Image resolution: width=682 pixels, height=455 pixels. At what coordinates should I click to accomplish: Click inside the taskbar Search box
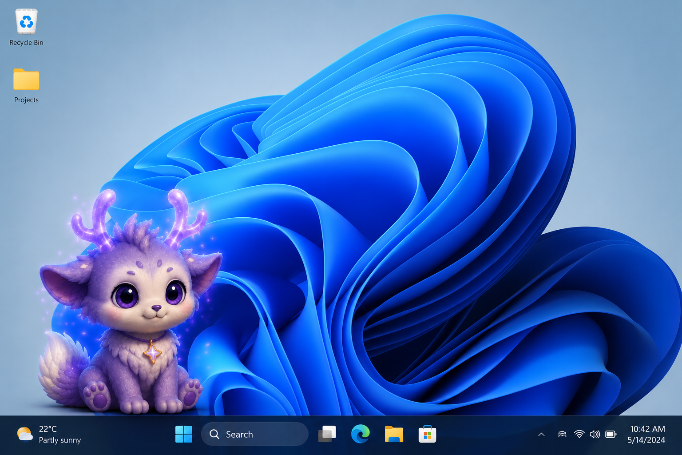pyautogui.click(x=255, y=434)
